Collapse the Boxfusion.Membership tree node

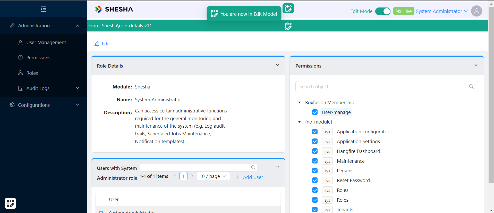point(299,103)
